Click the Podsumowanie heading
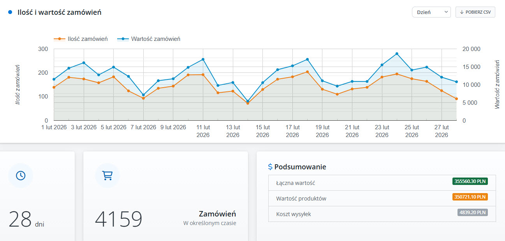 (300, 167)
